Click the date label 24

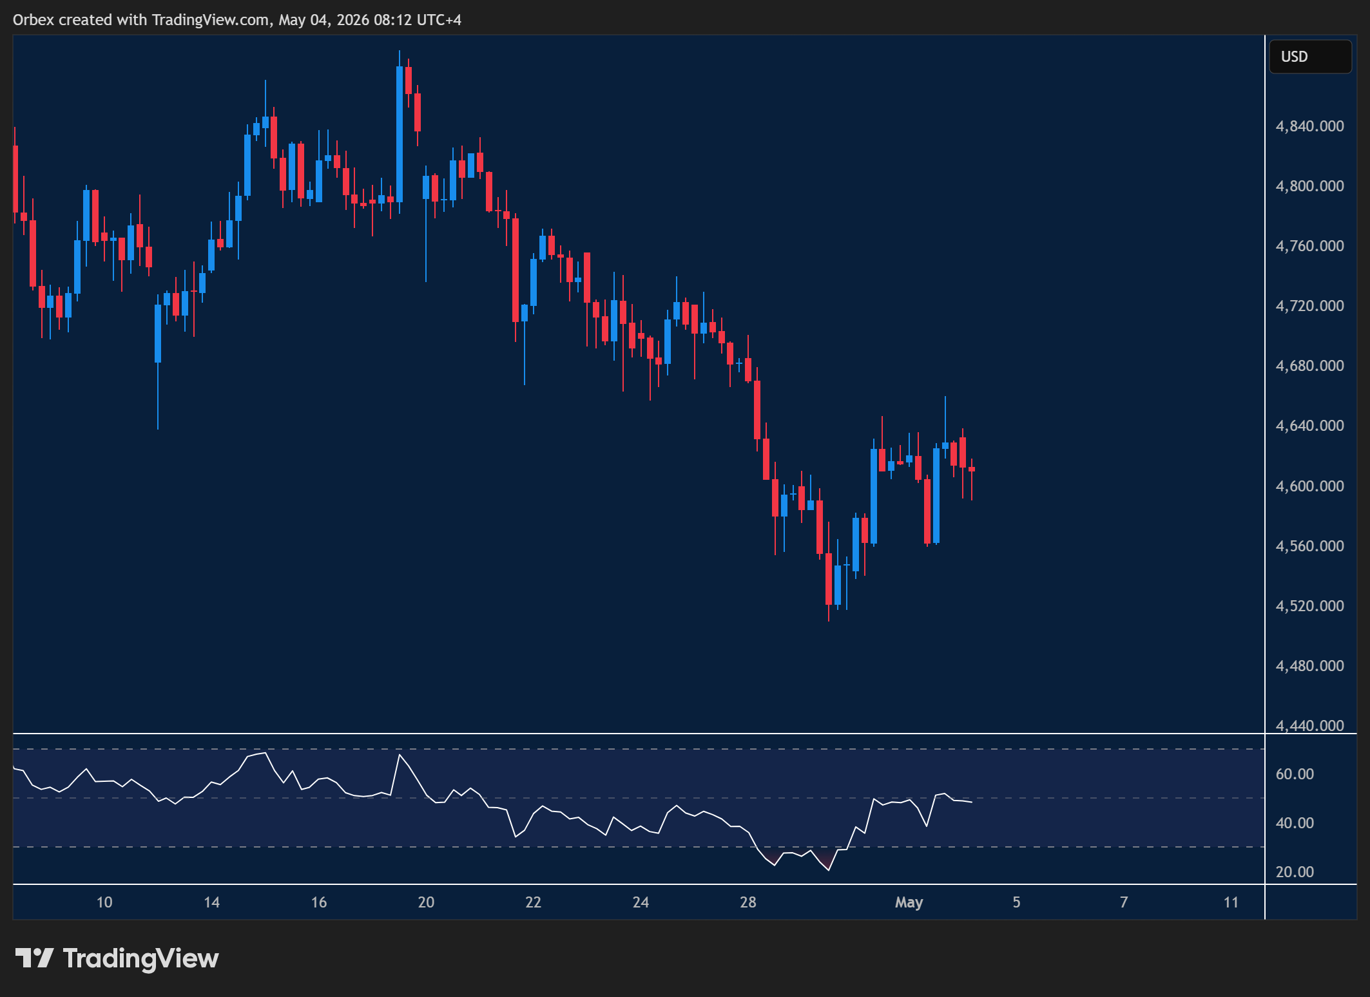(641, 902)
